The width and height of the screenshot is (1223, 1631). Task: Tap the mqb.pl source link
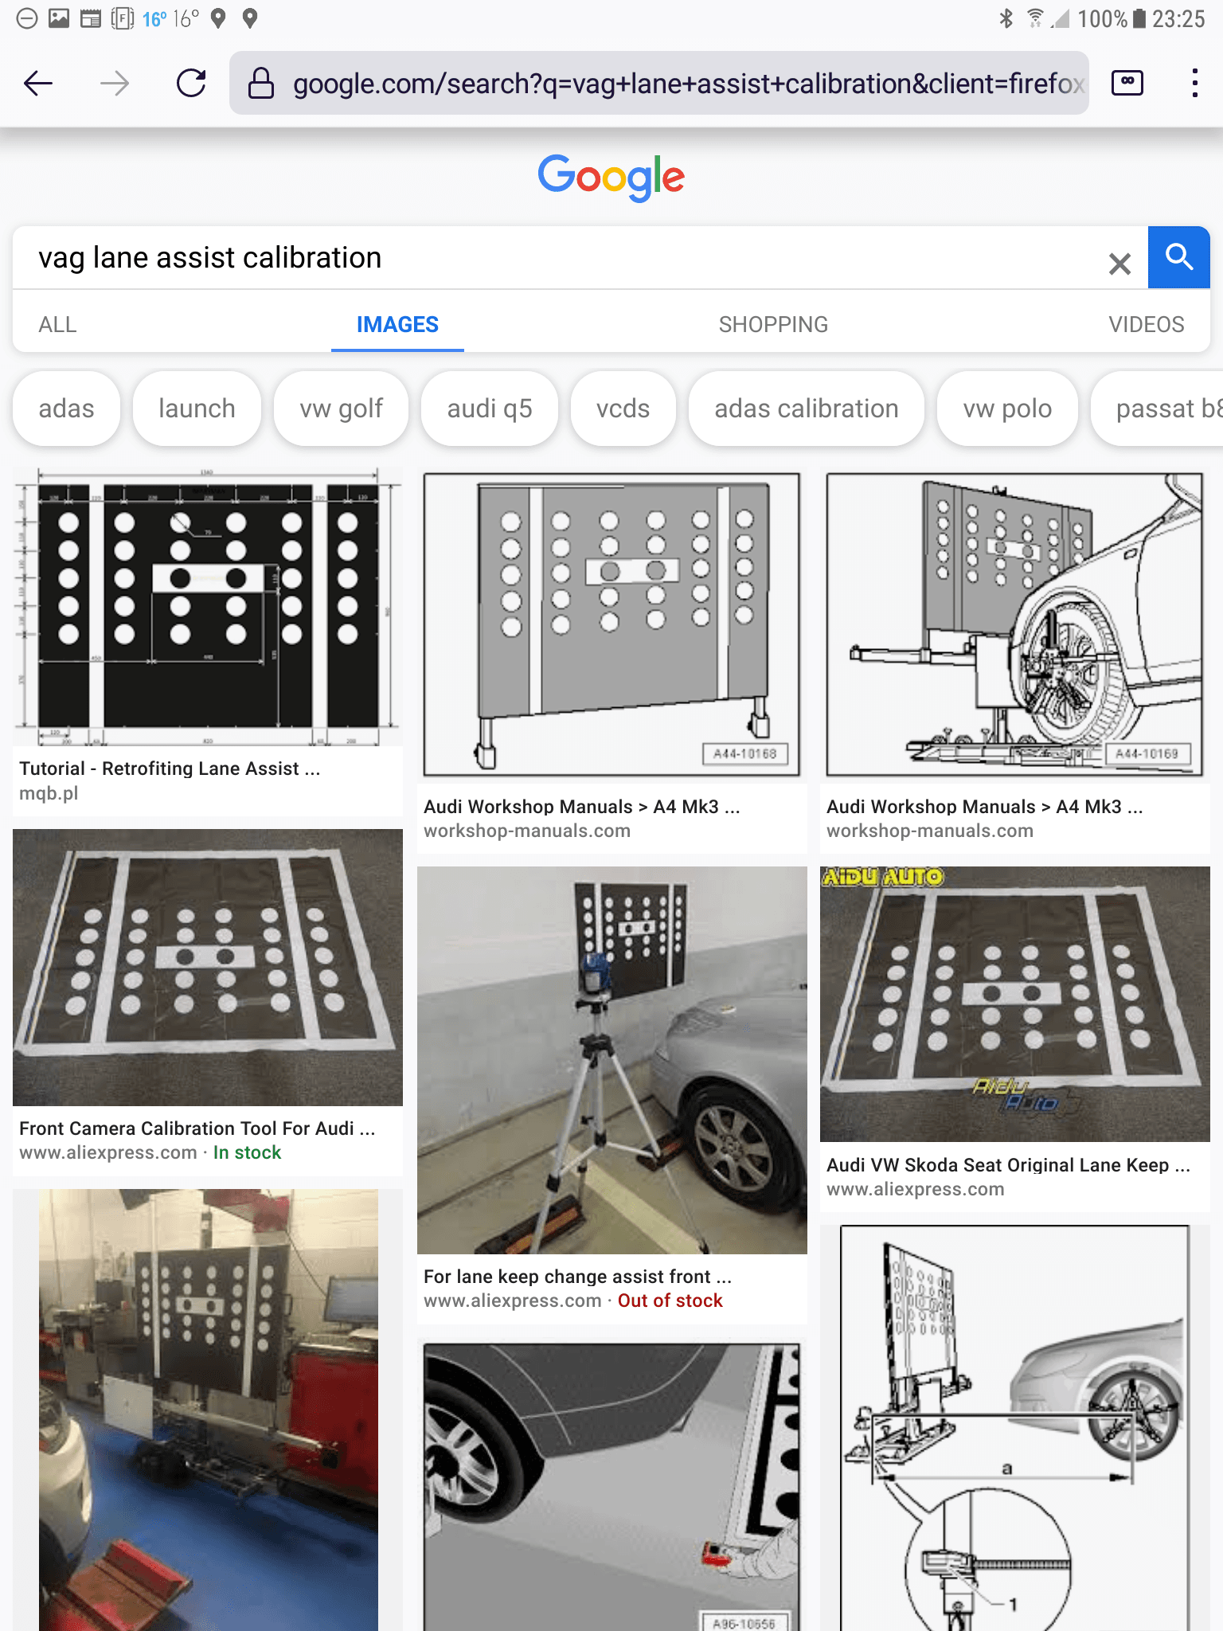49,794
